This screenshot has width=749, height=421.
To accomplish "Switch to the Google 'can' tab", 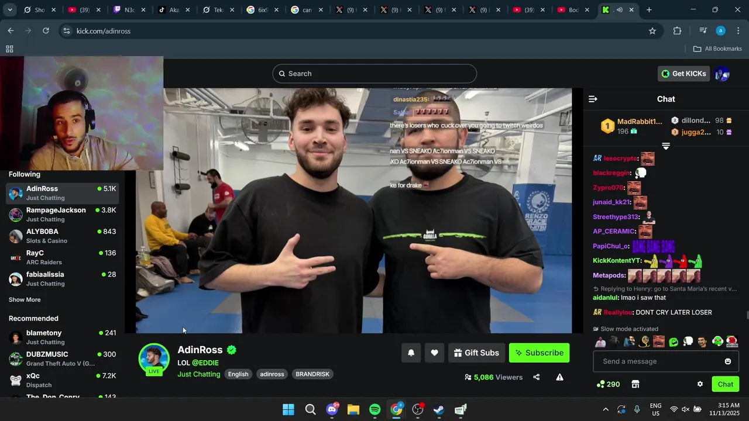I will point(307,10).
